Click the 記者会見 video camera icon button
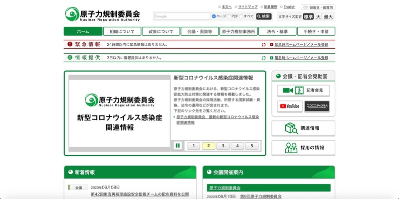This screenshot has height=199, width=399. coord(303,91)
